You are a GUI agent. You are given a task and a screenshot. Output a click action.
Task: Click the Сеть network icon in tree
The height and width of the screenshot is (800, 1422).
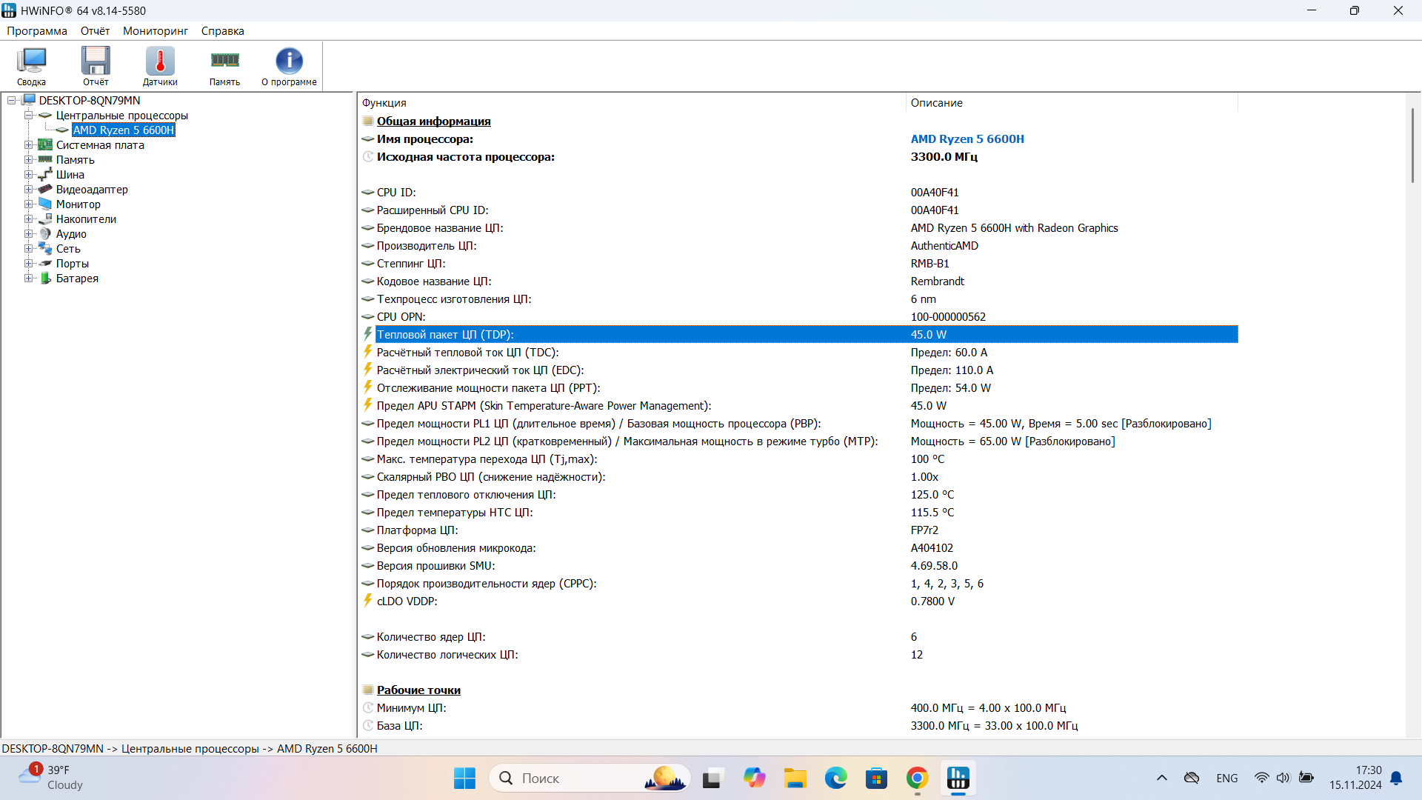pyautogui.click(x=45, y=249)
